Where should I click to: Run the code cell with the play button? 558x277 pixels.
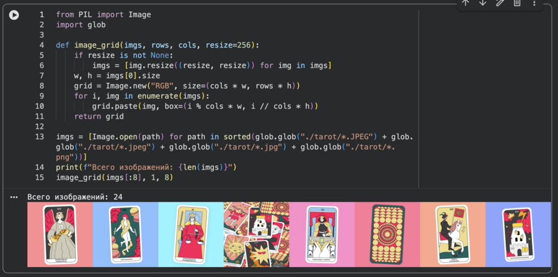coord(14,15)
